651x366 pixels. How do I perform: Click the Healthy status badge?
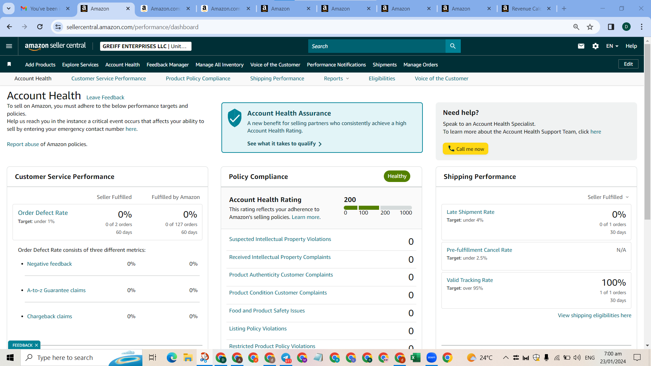point(397,176)
